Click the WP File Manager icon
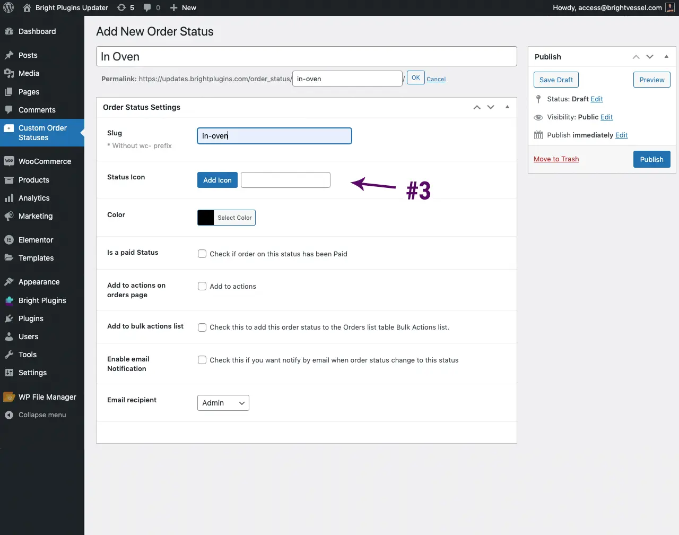Screen dimensions: 679x535 click(x=10, y=397)
